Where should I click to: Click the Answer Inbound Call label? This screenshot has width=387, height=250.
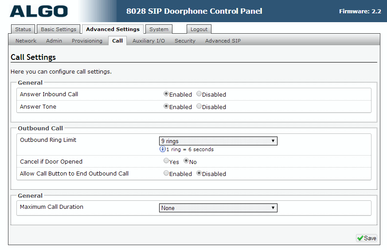[49, 94]
